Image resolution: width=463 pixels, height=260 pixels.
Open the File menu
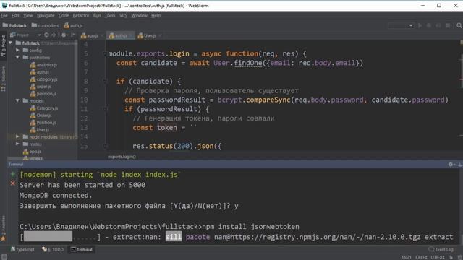pyautogui.click(x=4, y=16)
